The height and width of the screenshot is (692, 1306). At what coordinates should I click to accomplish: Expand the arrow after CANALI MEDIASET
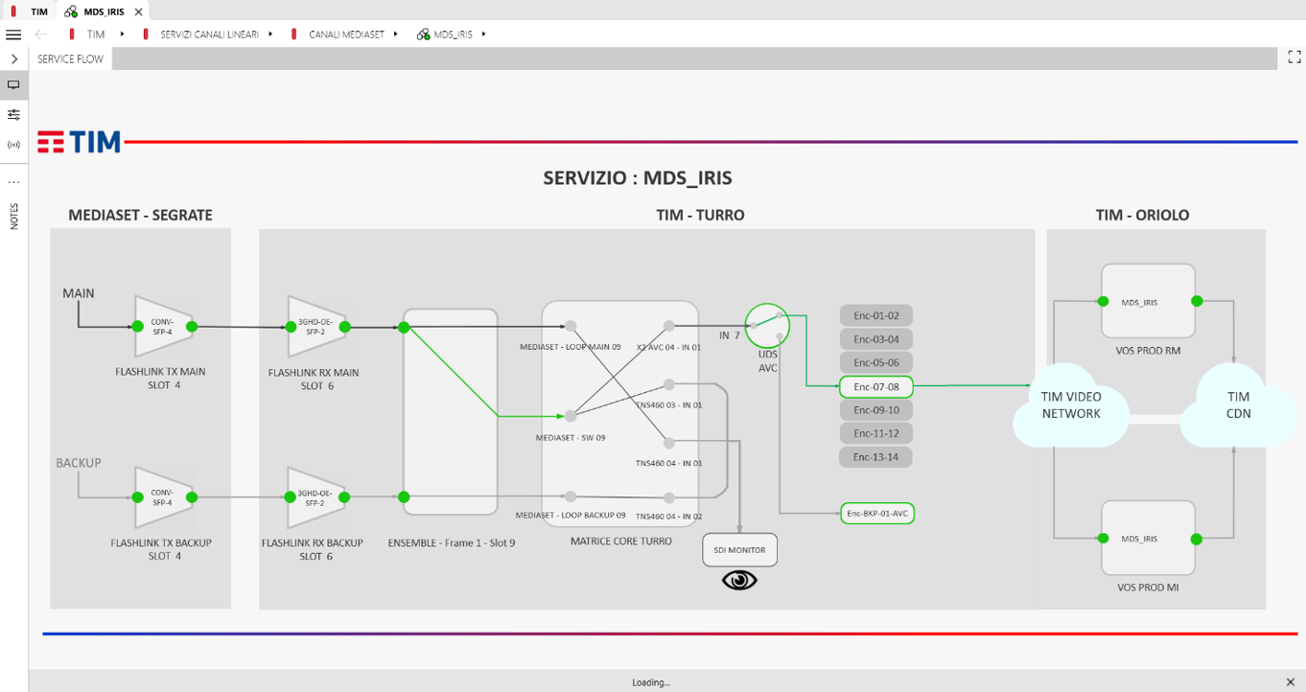click(395, 35)
